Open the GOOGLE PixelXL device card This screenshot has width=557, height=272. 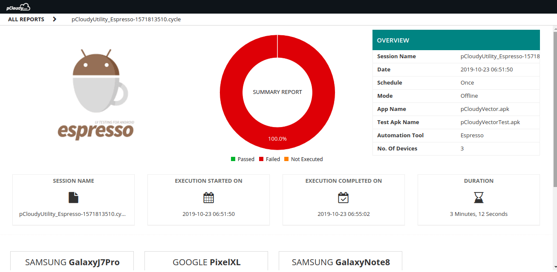tap(206, 262)
